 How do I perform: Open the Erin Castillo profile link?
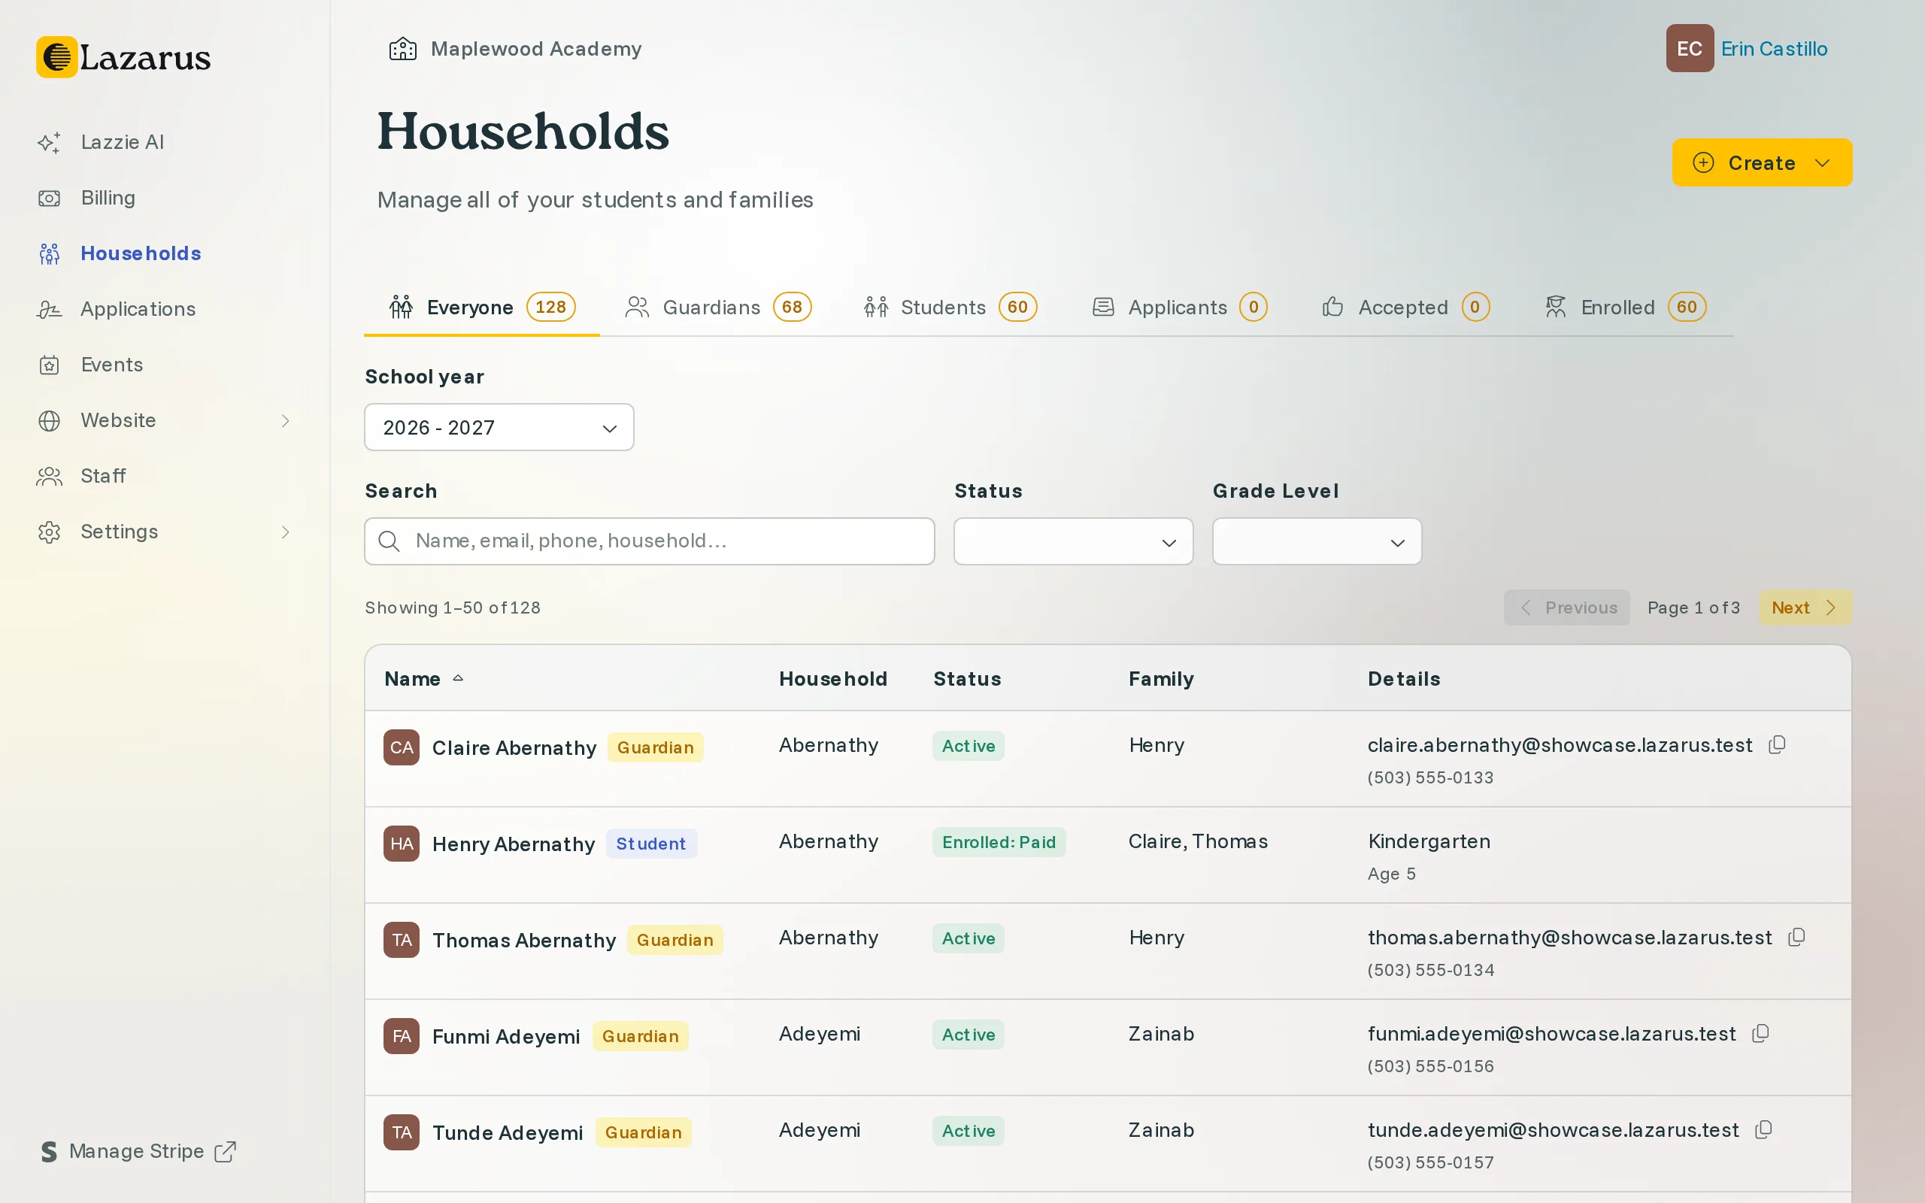pyautogui.click(x=1774, y=49)
